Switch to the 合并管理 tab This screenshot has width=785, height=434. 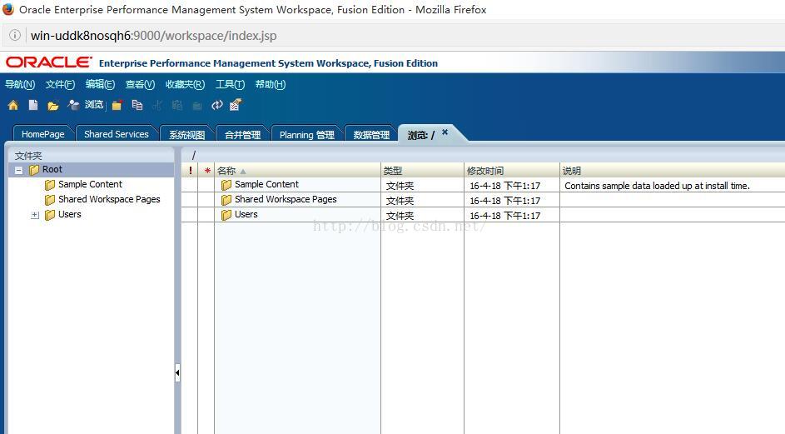click(x=242, y=134)
